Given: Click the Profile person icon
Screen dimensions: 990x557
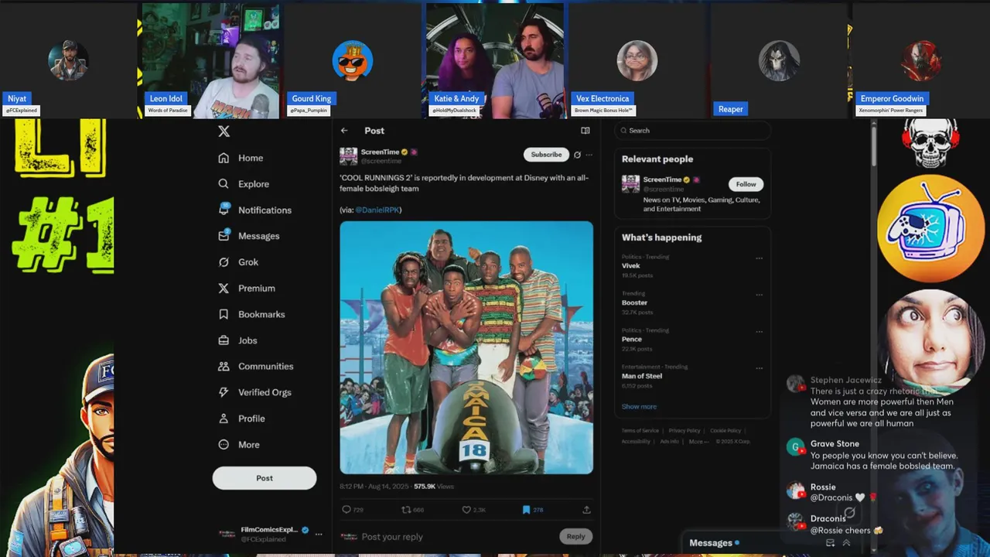Looking at the screenshot, I should [x=224, y=419].
